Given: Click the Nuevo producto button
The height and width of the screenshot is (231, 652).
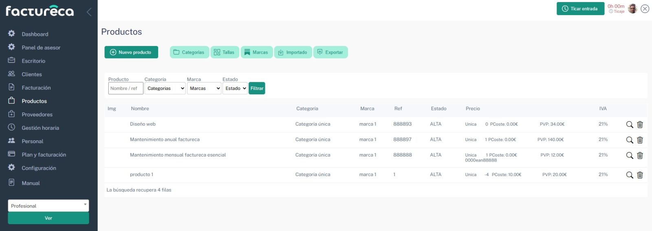Looking at the screenshot, I should 131,52.
